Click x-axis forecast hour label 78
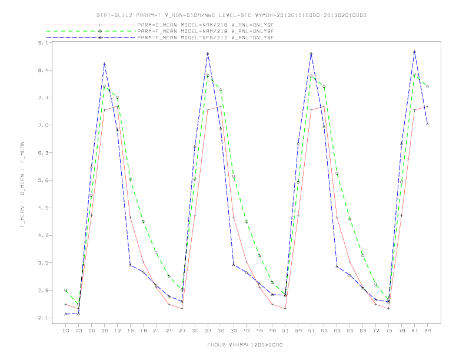Viewport: 466px width, 360px height. point(402,331)
